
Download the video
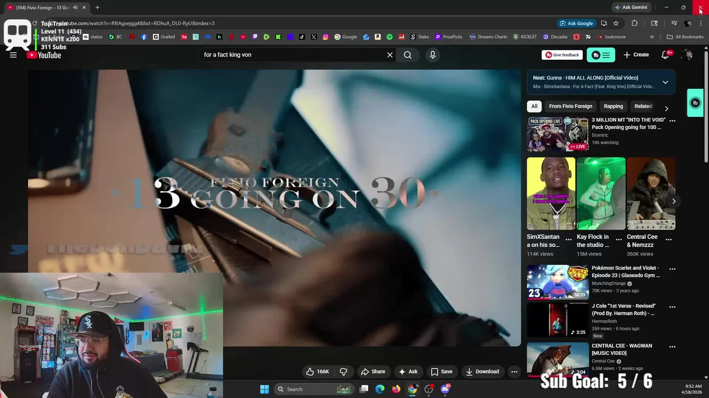(482, 371)
